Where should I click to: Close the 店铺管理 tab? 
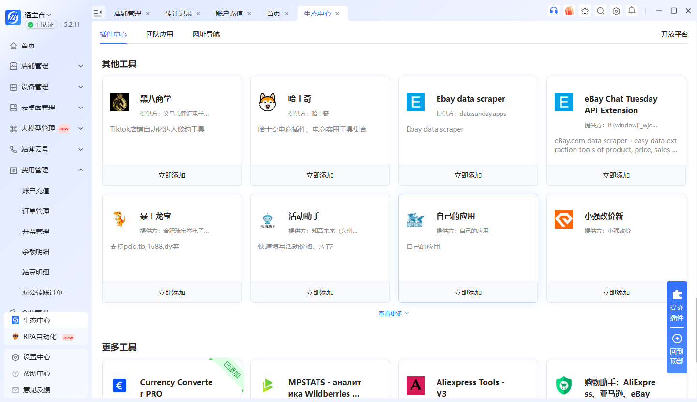[x=148, y=14]
